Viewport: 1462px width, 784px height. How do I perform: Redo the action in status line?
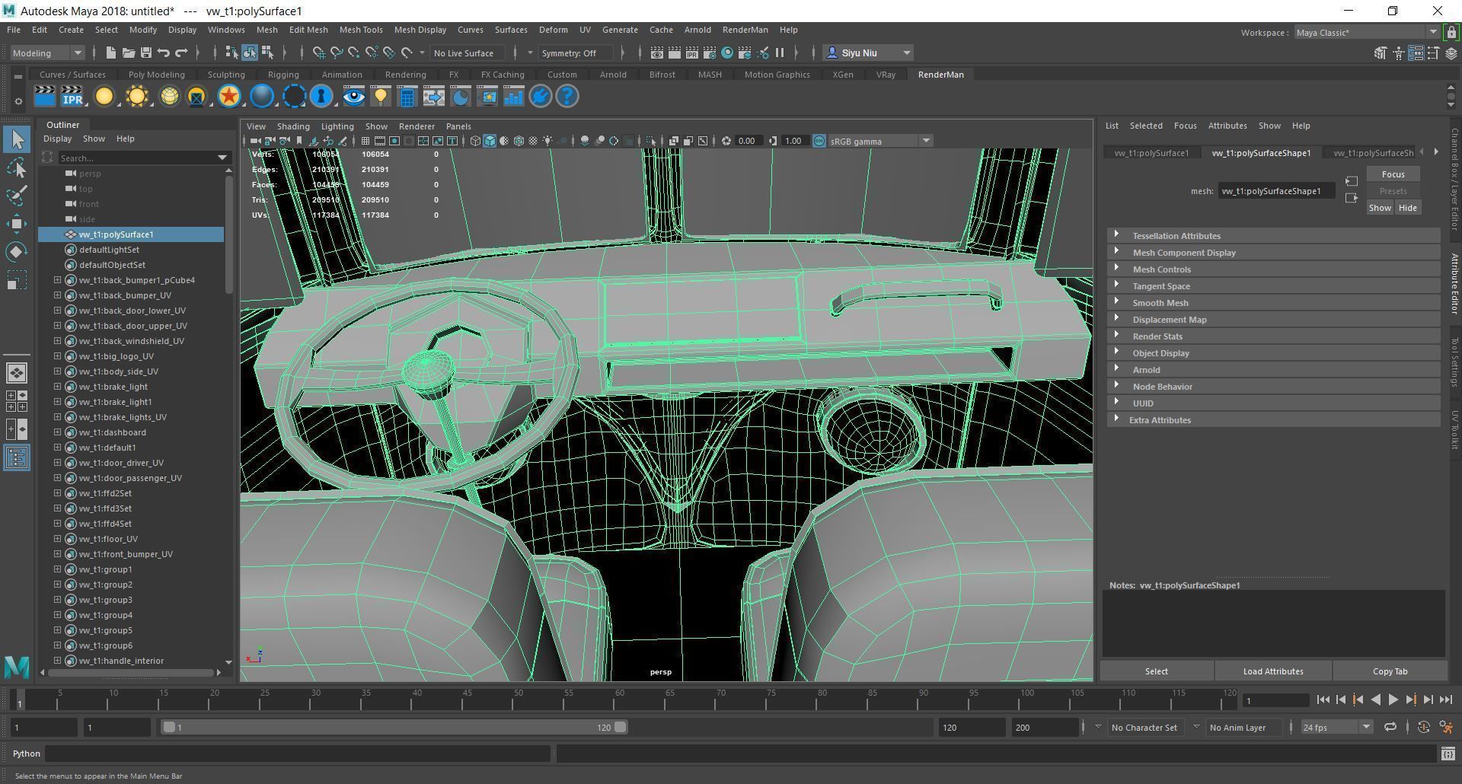(x=181, y=53)
